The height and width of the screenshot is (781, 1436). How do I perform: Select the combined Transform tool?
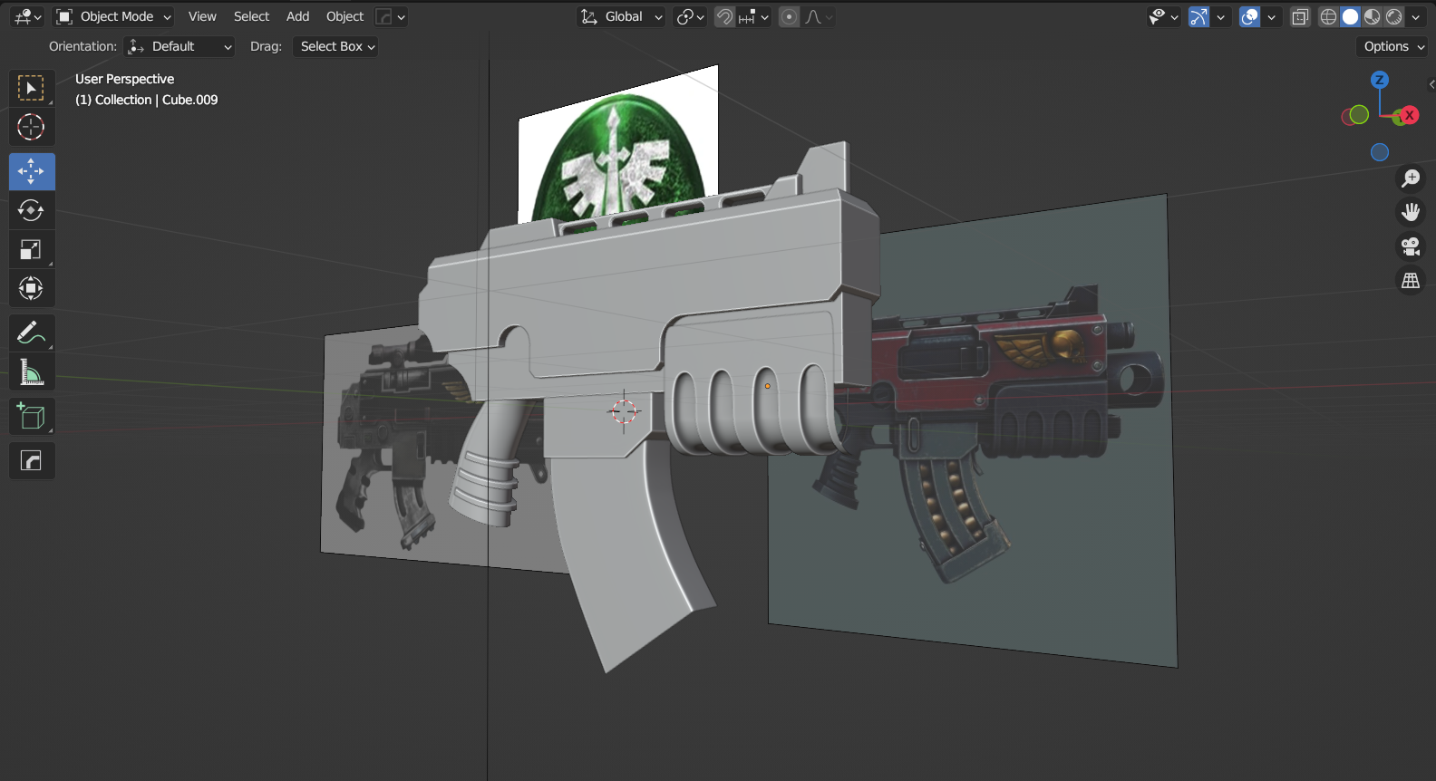[x=31, y=288]
